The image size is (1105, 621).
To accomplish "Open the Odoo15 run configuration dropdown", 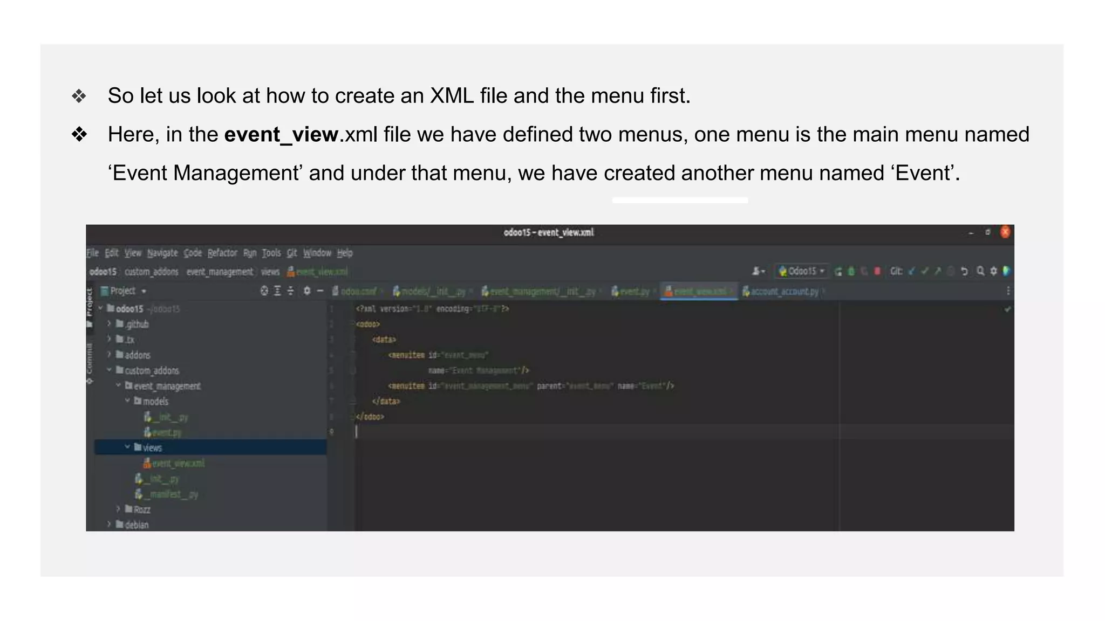I will click(802, 271).
